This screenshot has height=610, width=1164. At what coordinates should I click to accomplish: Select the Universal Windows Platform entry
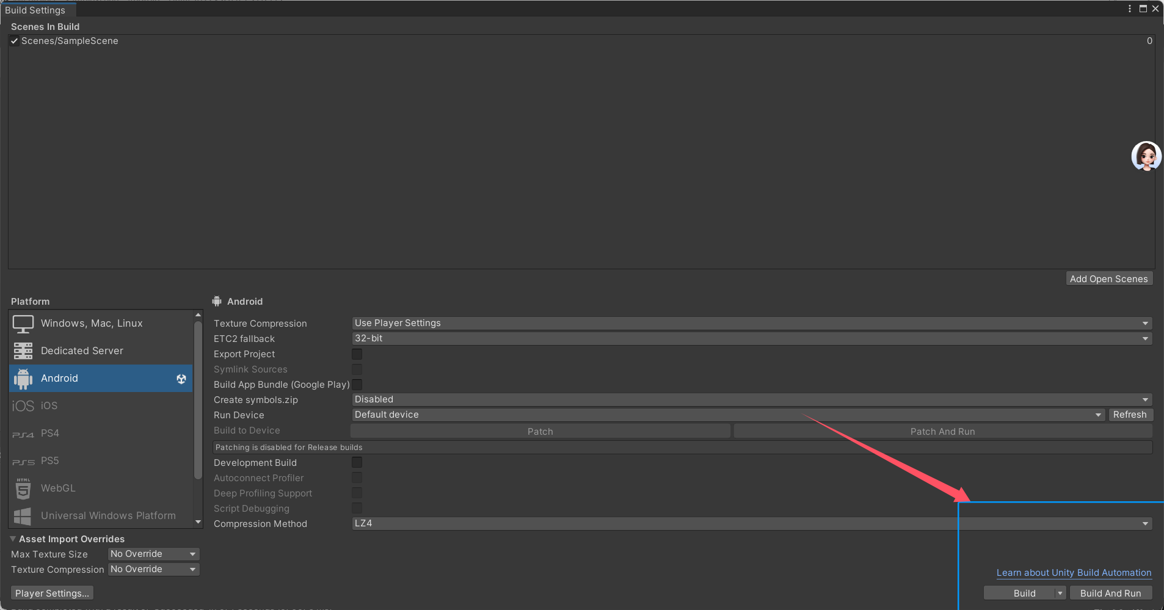pyautogui.click(x=101, y=516)
